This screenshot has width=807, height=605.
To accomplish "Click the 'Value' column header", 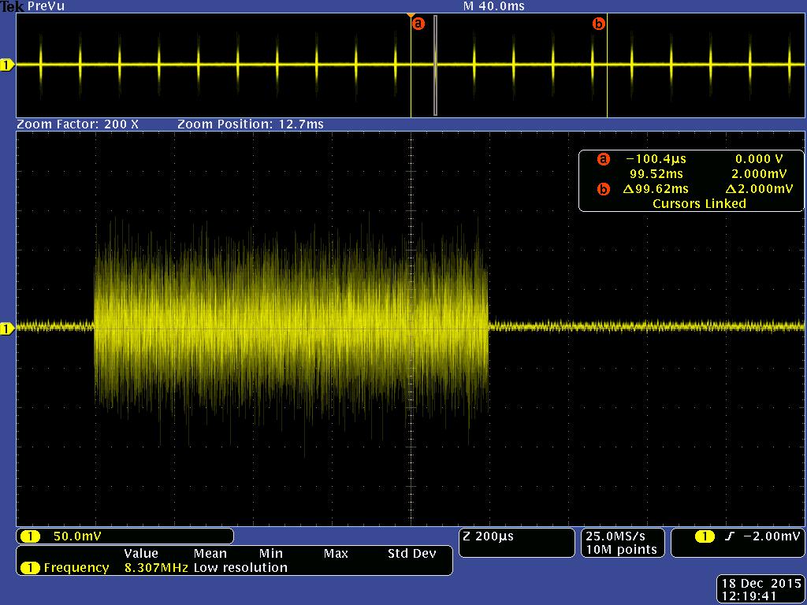I will tap(141, 554).
